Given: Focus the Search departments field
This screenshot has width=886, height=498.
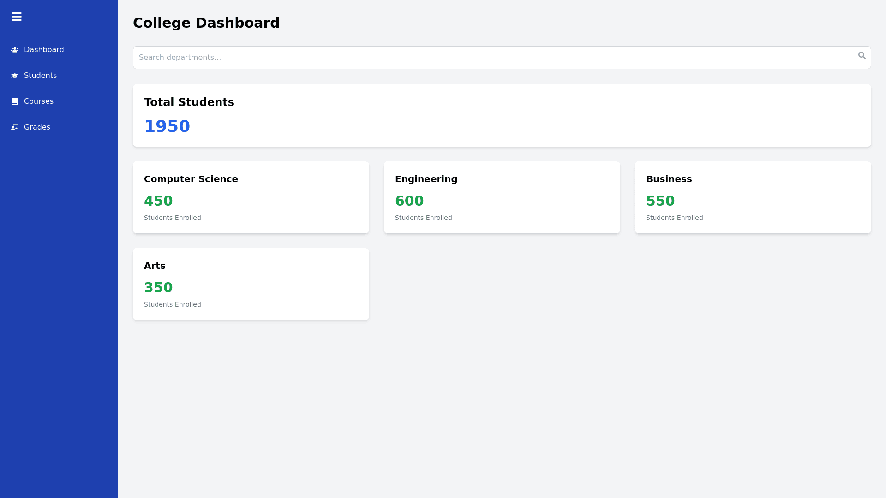Looking at the screenshot, I should (494, 58).
